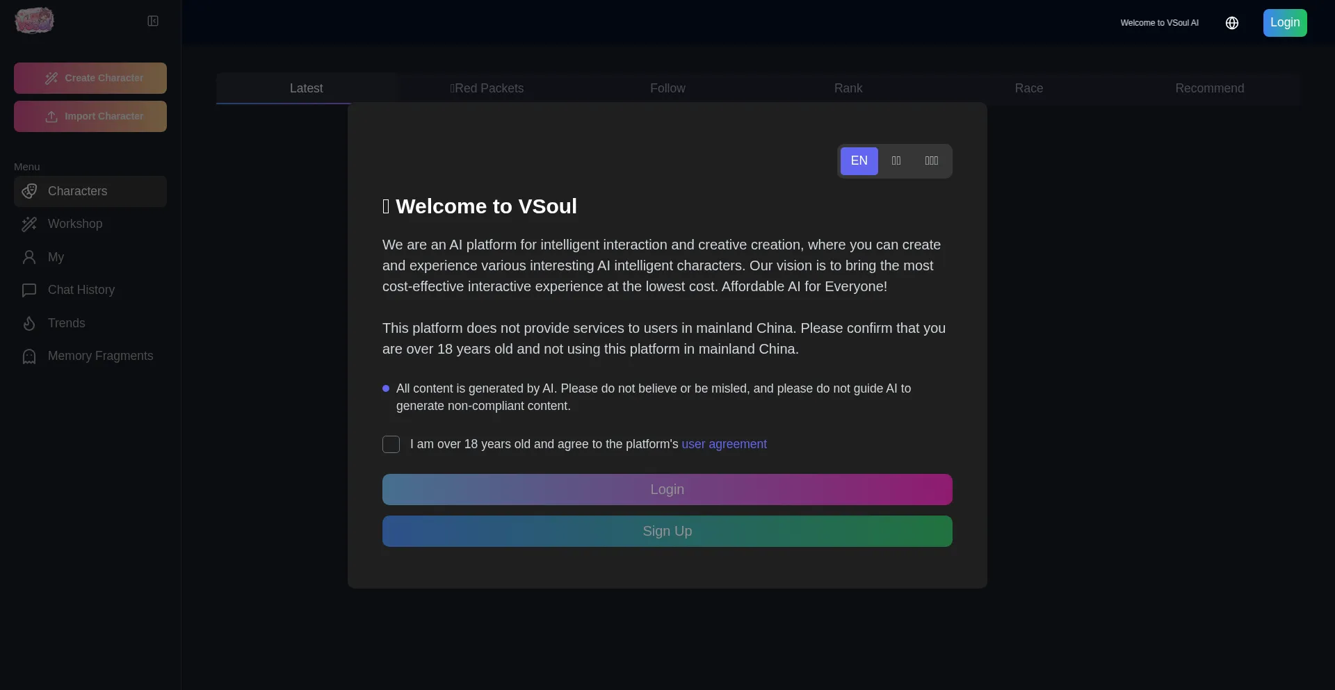Select the second language option next to EN
Image resolution: width=1335 pixels, height=690 pixels.
[x=896, y=161]
